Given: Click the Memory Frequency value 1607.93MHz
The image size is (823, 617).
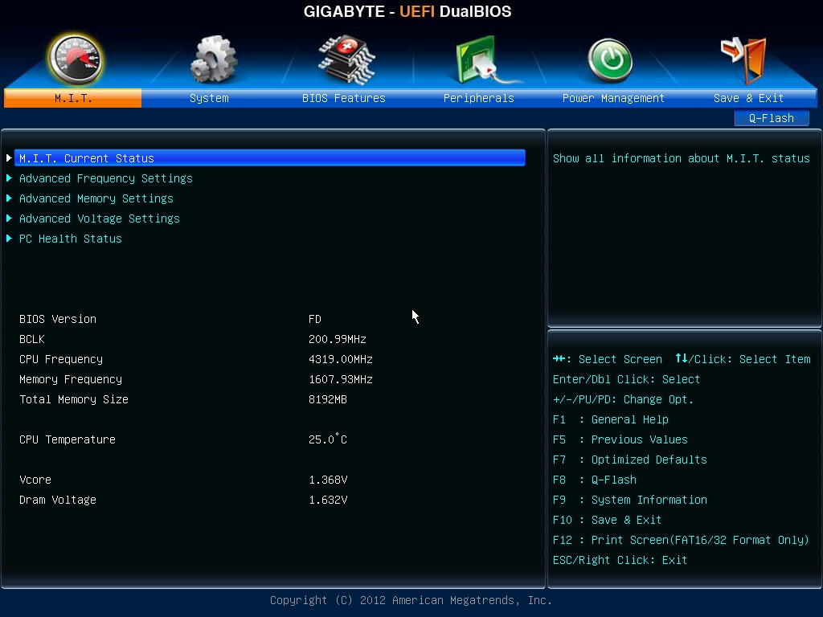Looking at the screenshot, I should (341, 379).
